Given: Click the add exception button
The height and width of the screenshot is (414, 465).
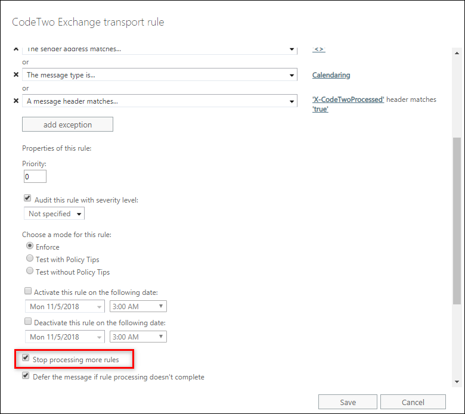Looking at the screenshot, I should click(x=67, y=124).
